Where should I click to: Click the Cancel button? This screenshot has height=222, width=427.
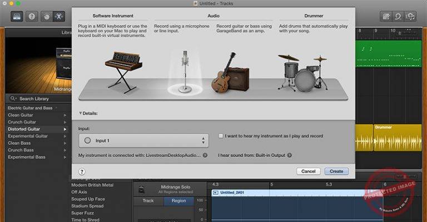(308, 171)
